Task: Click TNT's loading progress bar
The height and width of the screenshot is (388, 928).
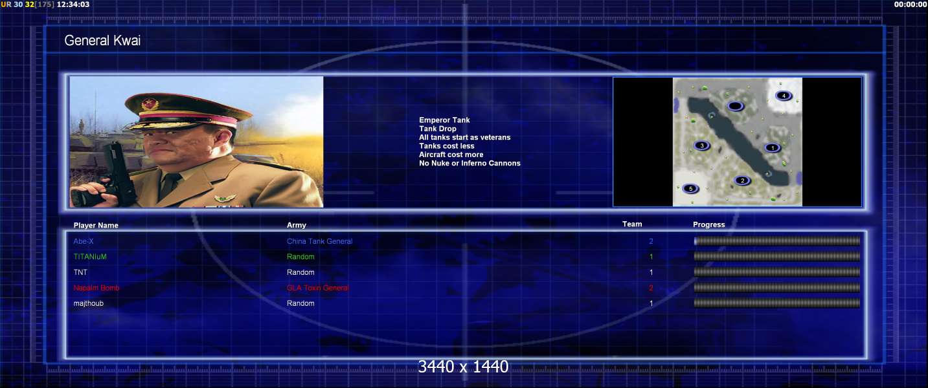Action: tap(777, 272)
